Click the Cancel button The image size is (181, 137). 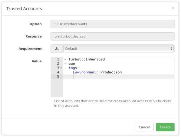(144, 127)
